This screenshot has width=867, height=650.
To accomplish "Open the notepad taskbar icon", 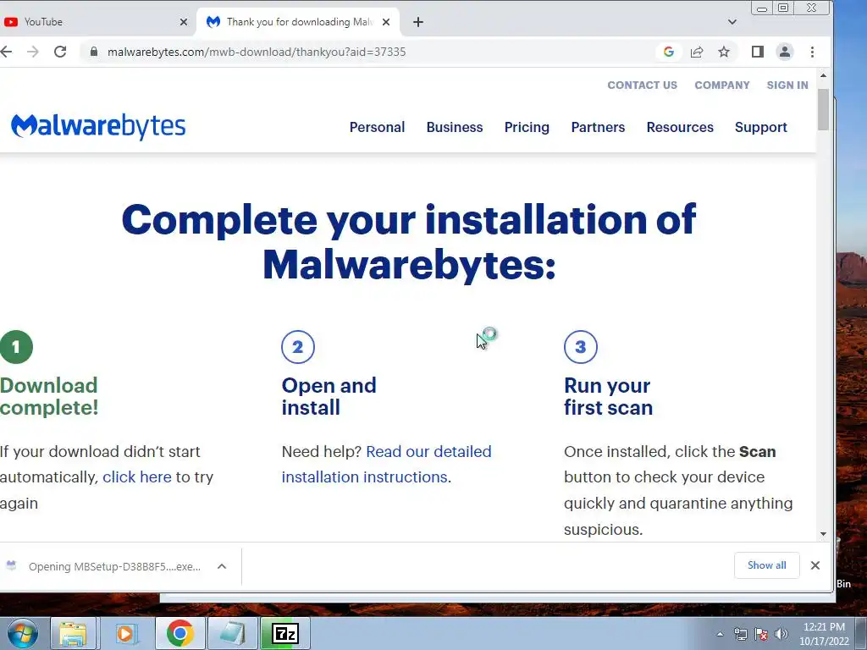I will [232, 633].
